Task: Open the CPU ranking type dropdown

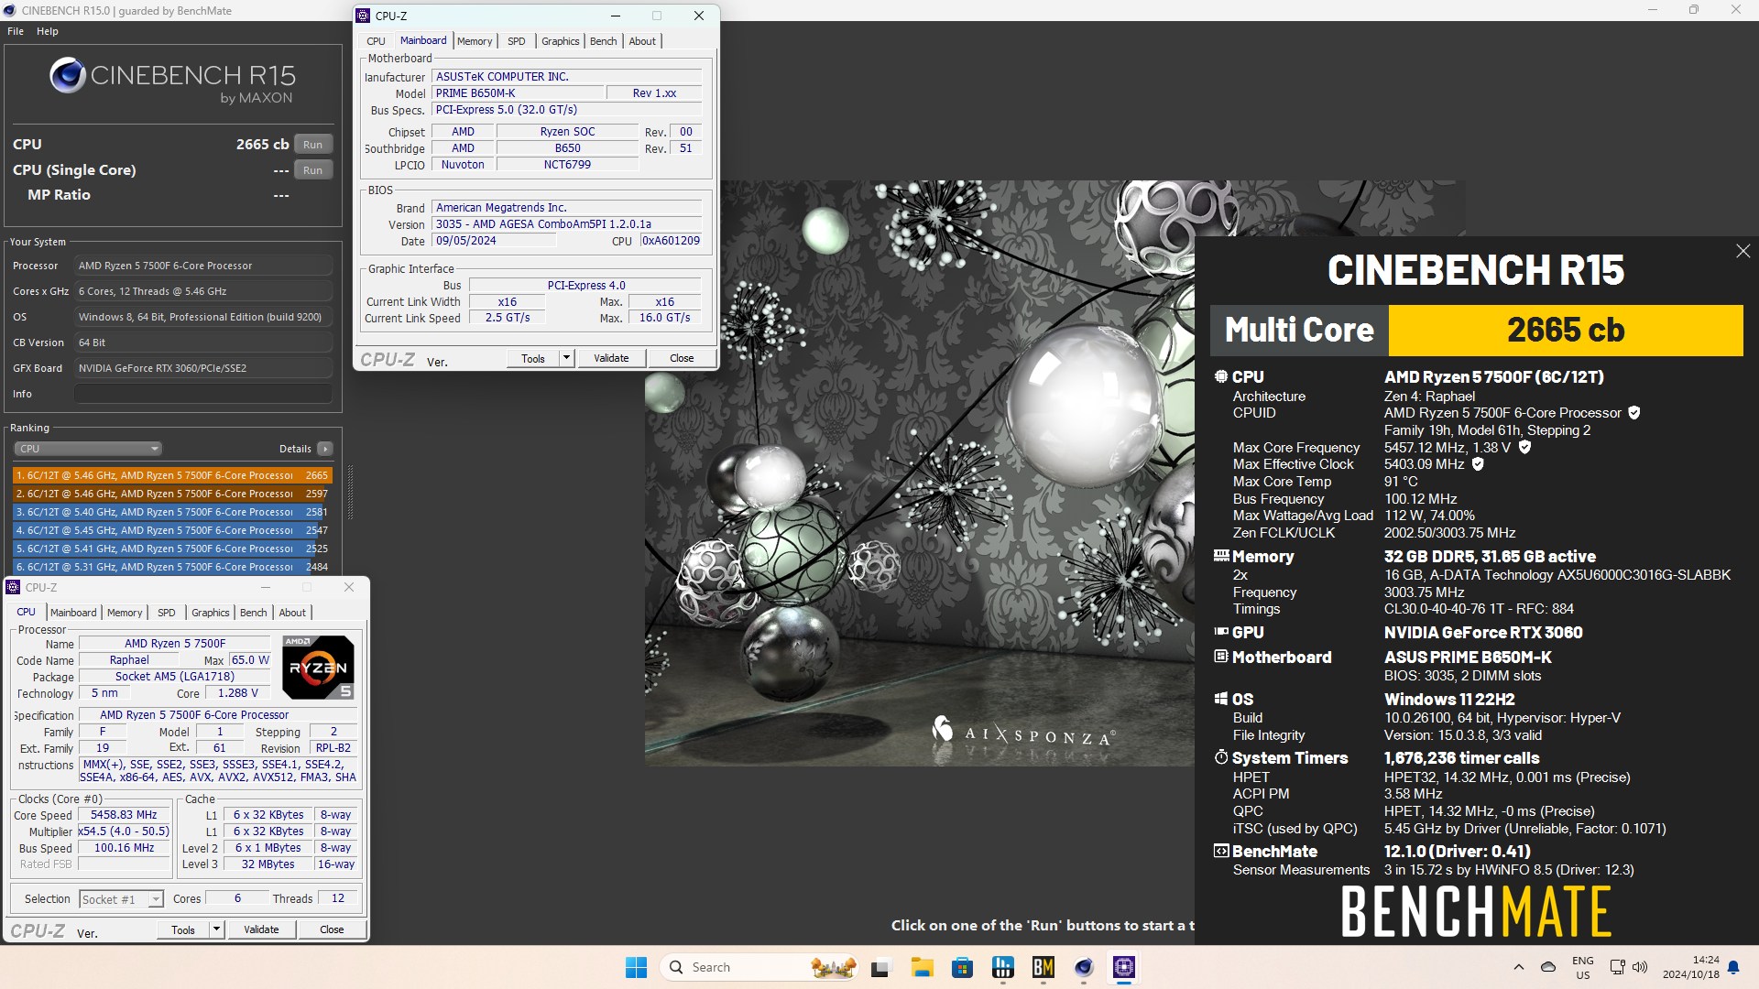Action: pos(88,449)
